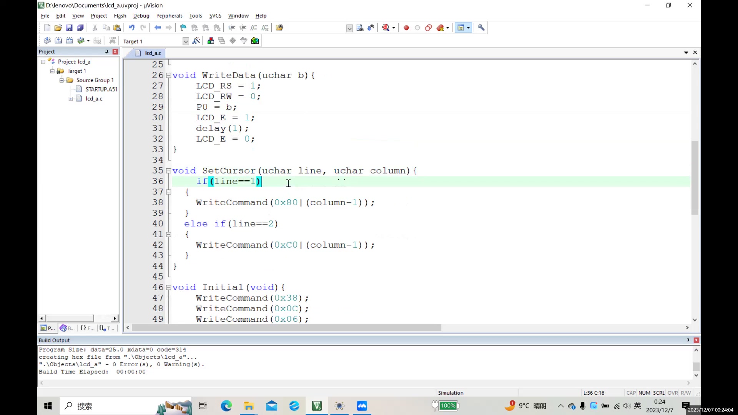Create a new file with New icon
738x415 pixels.
[47, 28]
